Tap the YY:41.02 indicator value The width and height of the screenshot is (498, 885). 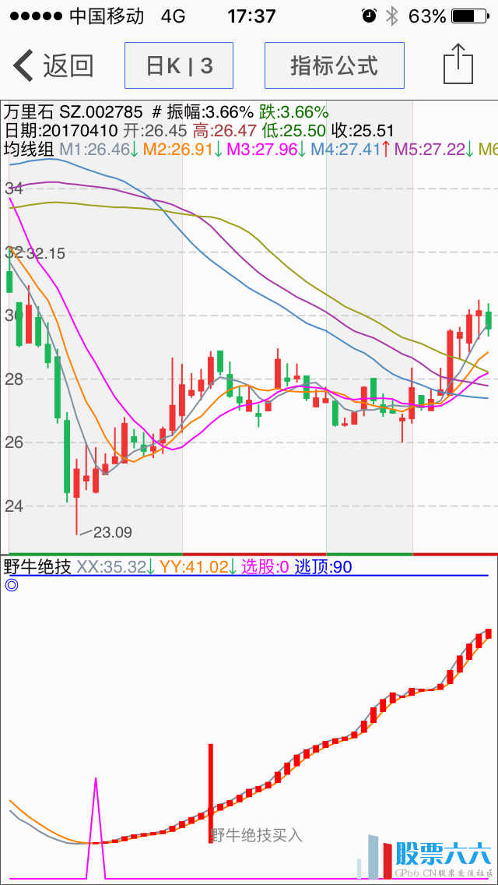click(x=198, y=566)
